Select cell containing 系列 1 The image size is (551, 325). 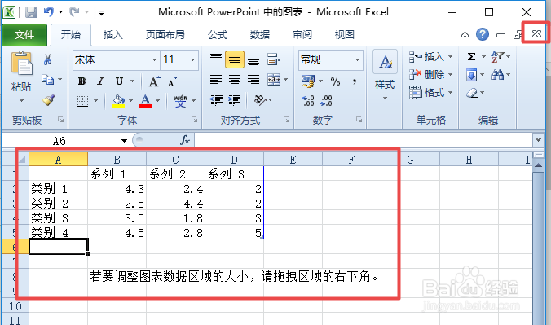(117, 174)
